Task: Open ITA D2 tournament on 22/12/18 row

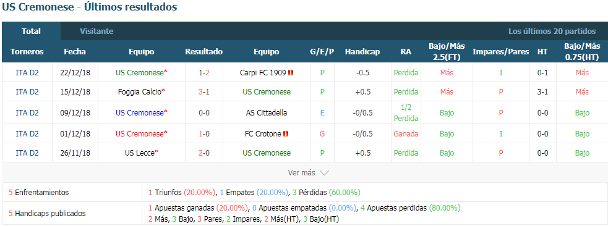Action: point(27,72)
